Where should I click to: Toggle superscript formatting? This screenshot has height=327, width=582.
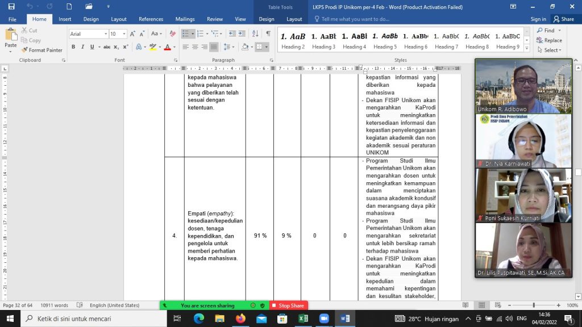[126, 47]
